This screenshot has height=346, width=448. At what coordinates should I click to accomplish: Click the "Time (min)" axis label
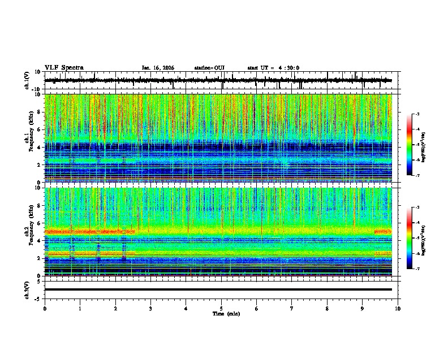coord(226,314)
